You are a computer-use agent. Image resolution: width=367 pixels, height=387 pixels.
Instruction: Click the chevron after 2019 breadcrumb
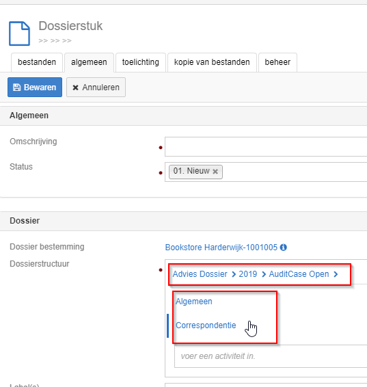tap(264, 274)
